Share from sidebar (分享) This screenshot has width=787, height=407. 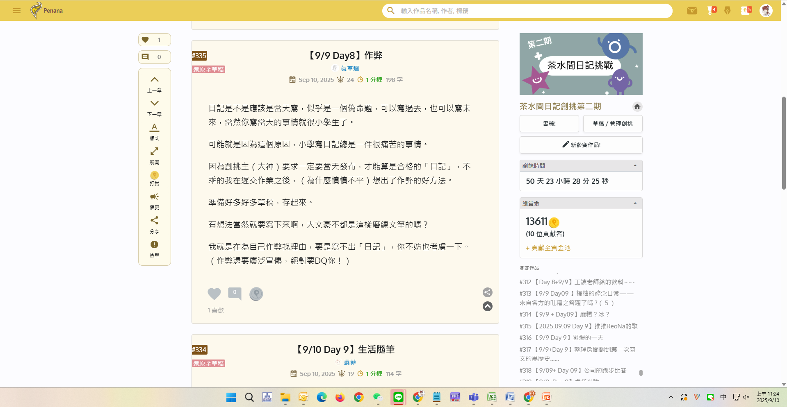155,225
